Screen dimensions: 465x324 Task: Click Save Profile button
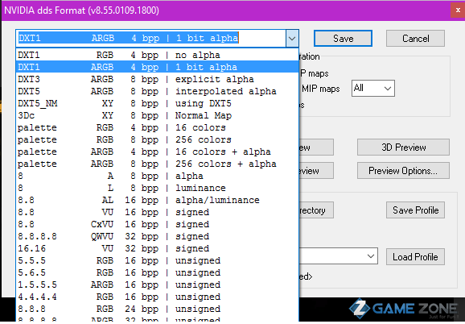coord(415,210)
